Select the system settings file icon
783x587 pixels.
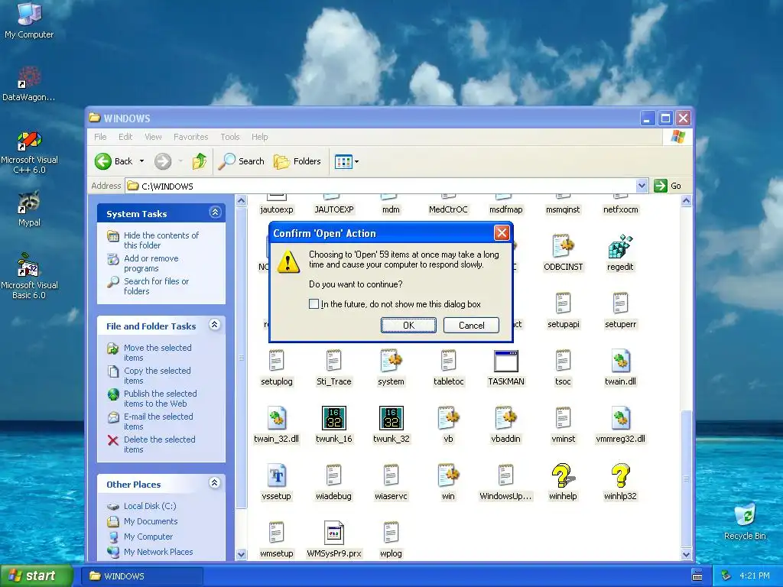point(391,362)
